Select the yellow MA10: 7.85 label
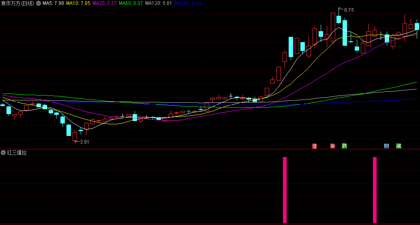Viewport: 420px width, 225px height. [x=78, y=3]
